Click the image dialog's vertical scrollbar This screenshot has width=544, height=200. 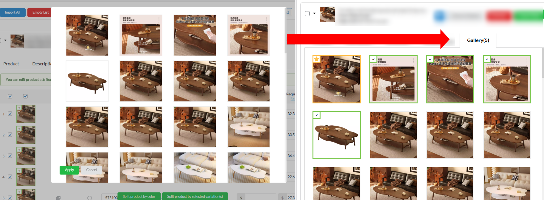click(x=285, y=31)
